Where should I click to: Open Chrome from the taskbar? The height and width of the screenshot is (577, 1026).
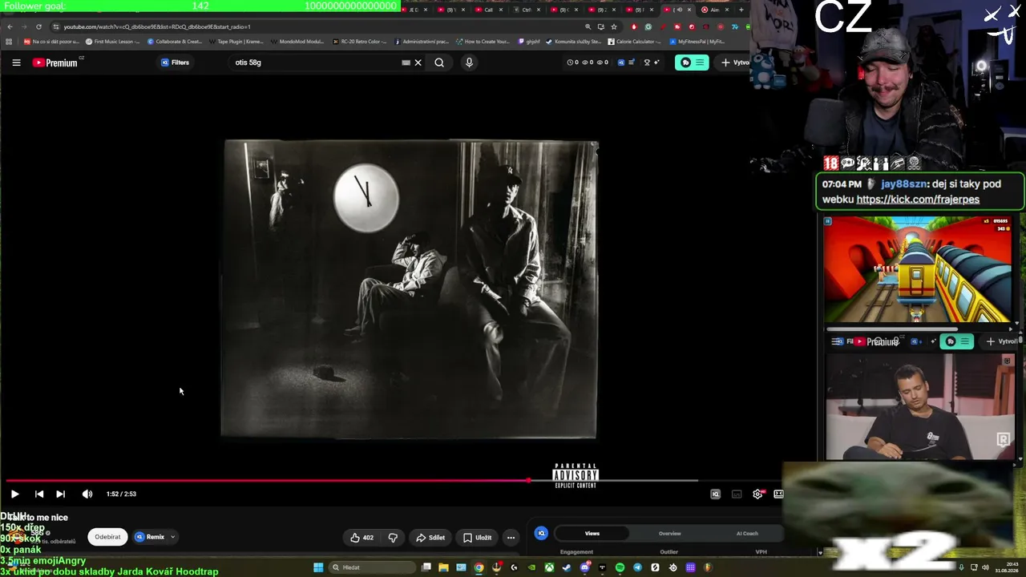[x=479, y=567]
